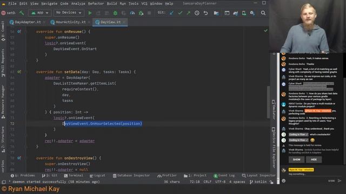The image size is (346, 194).
Task: Click the Git update project arrow
Action: pyautogui.click(x=171, y=13)
